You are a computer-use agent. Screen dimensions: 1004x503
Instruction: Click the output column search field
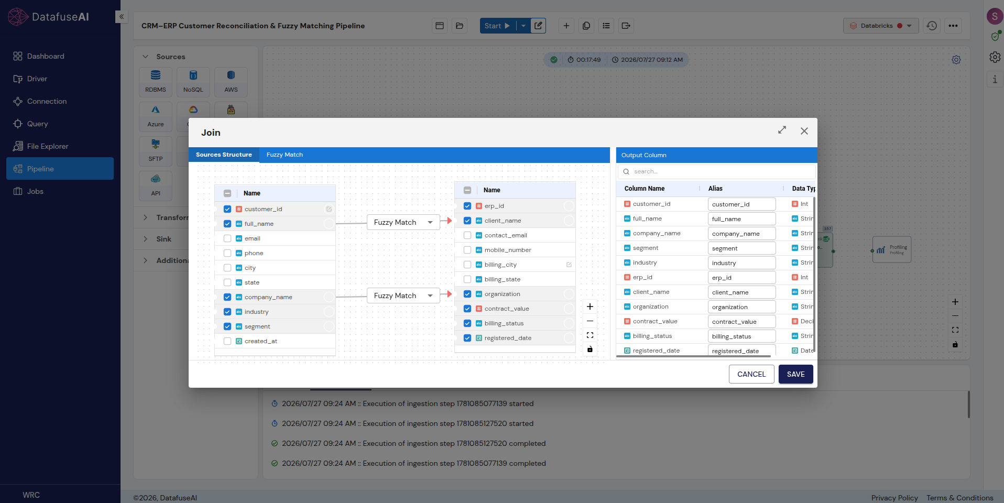tap(717, 171)
